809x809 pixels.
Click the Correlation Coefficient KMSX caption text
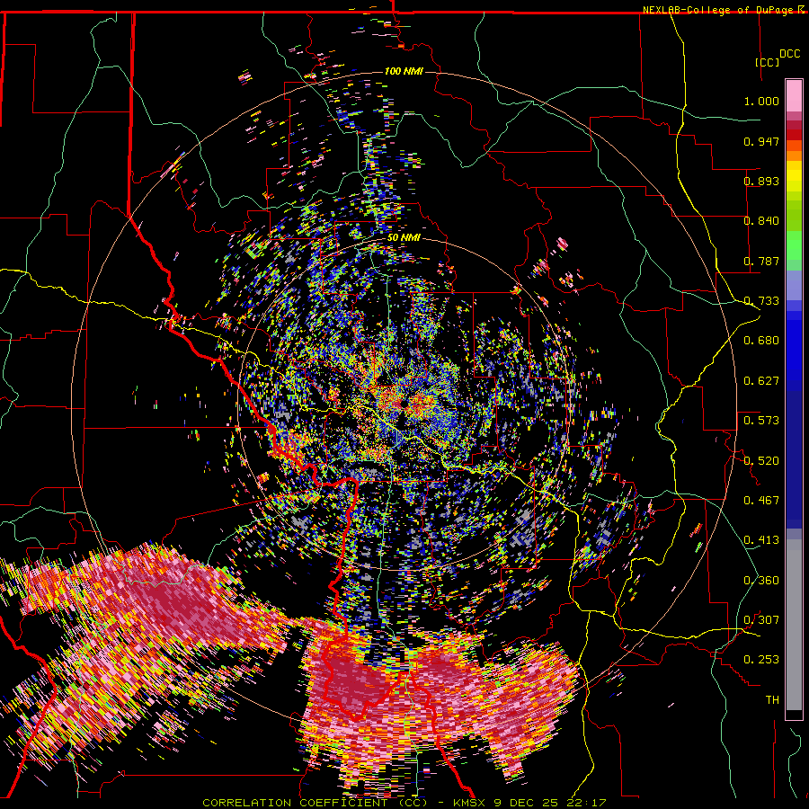click(404, 803)
